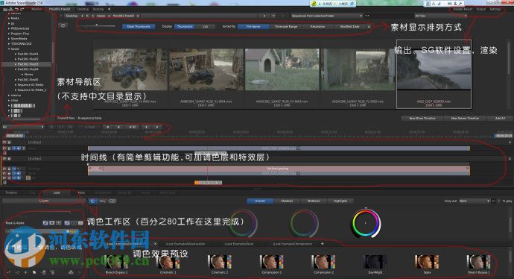Click second Mask & Alpha mode icon
The image size is (514, 279).
(x=52, y=223)
